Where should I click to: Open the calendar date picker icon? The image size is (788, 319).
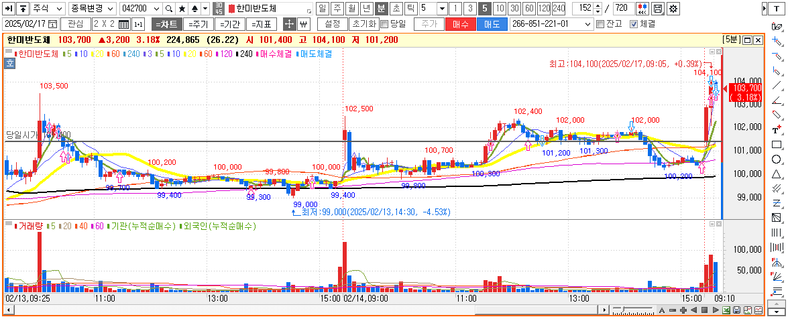(x=52, y=23)
